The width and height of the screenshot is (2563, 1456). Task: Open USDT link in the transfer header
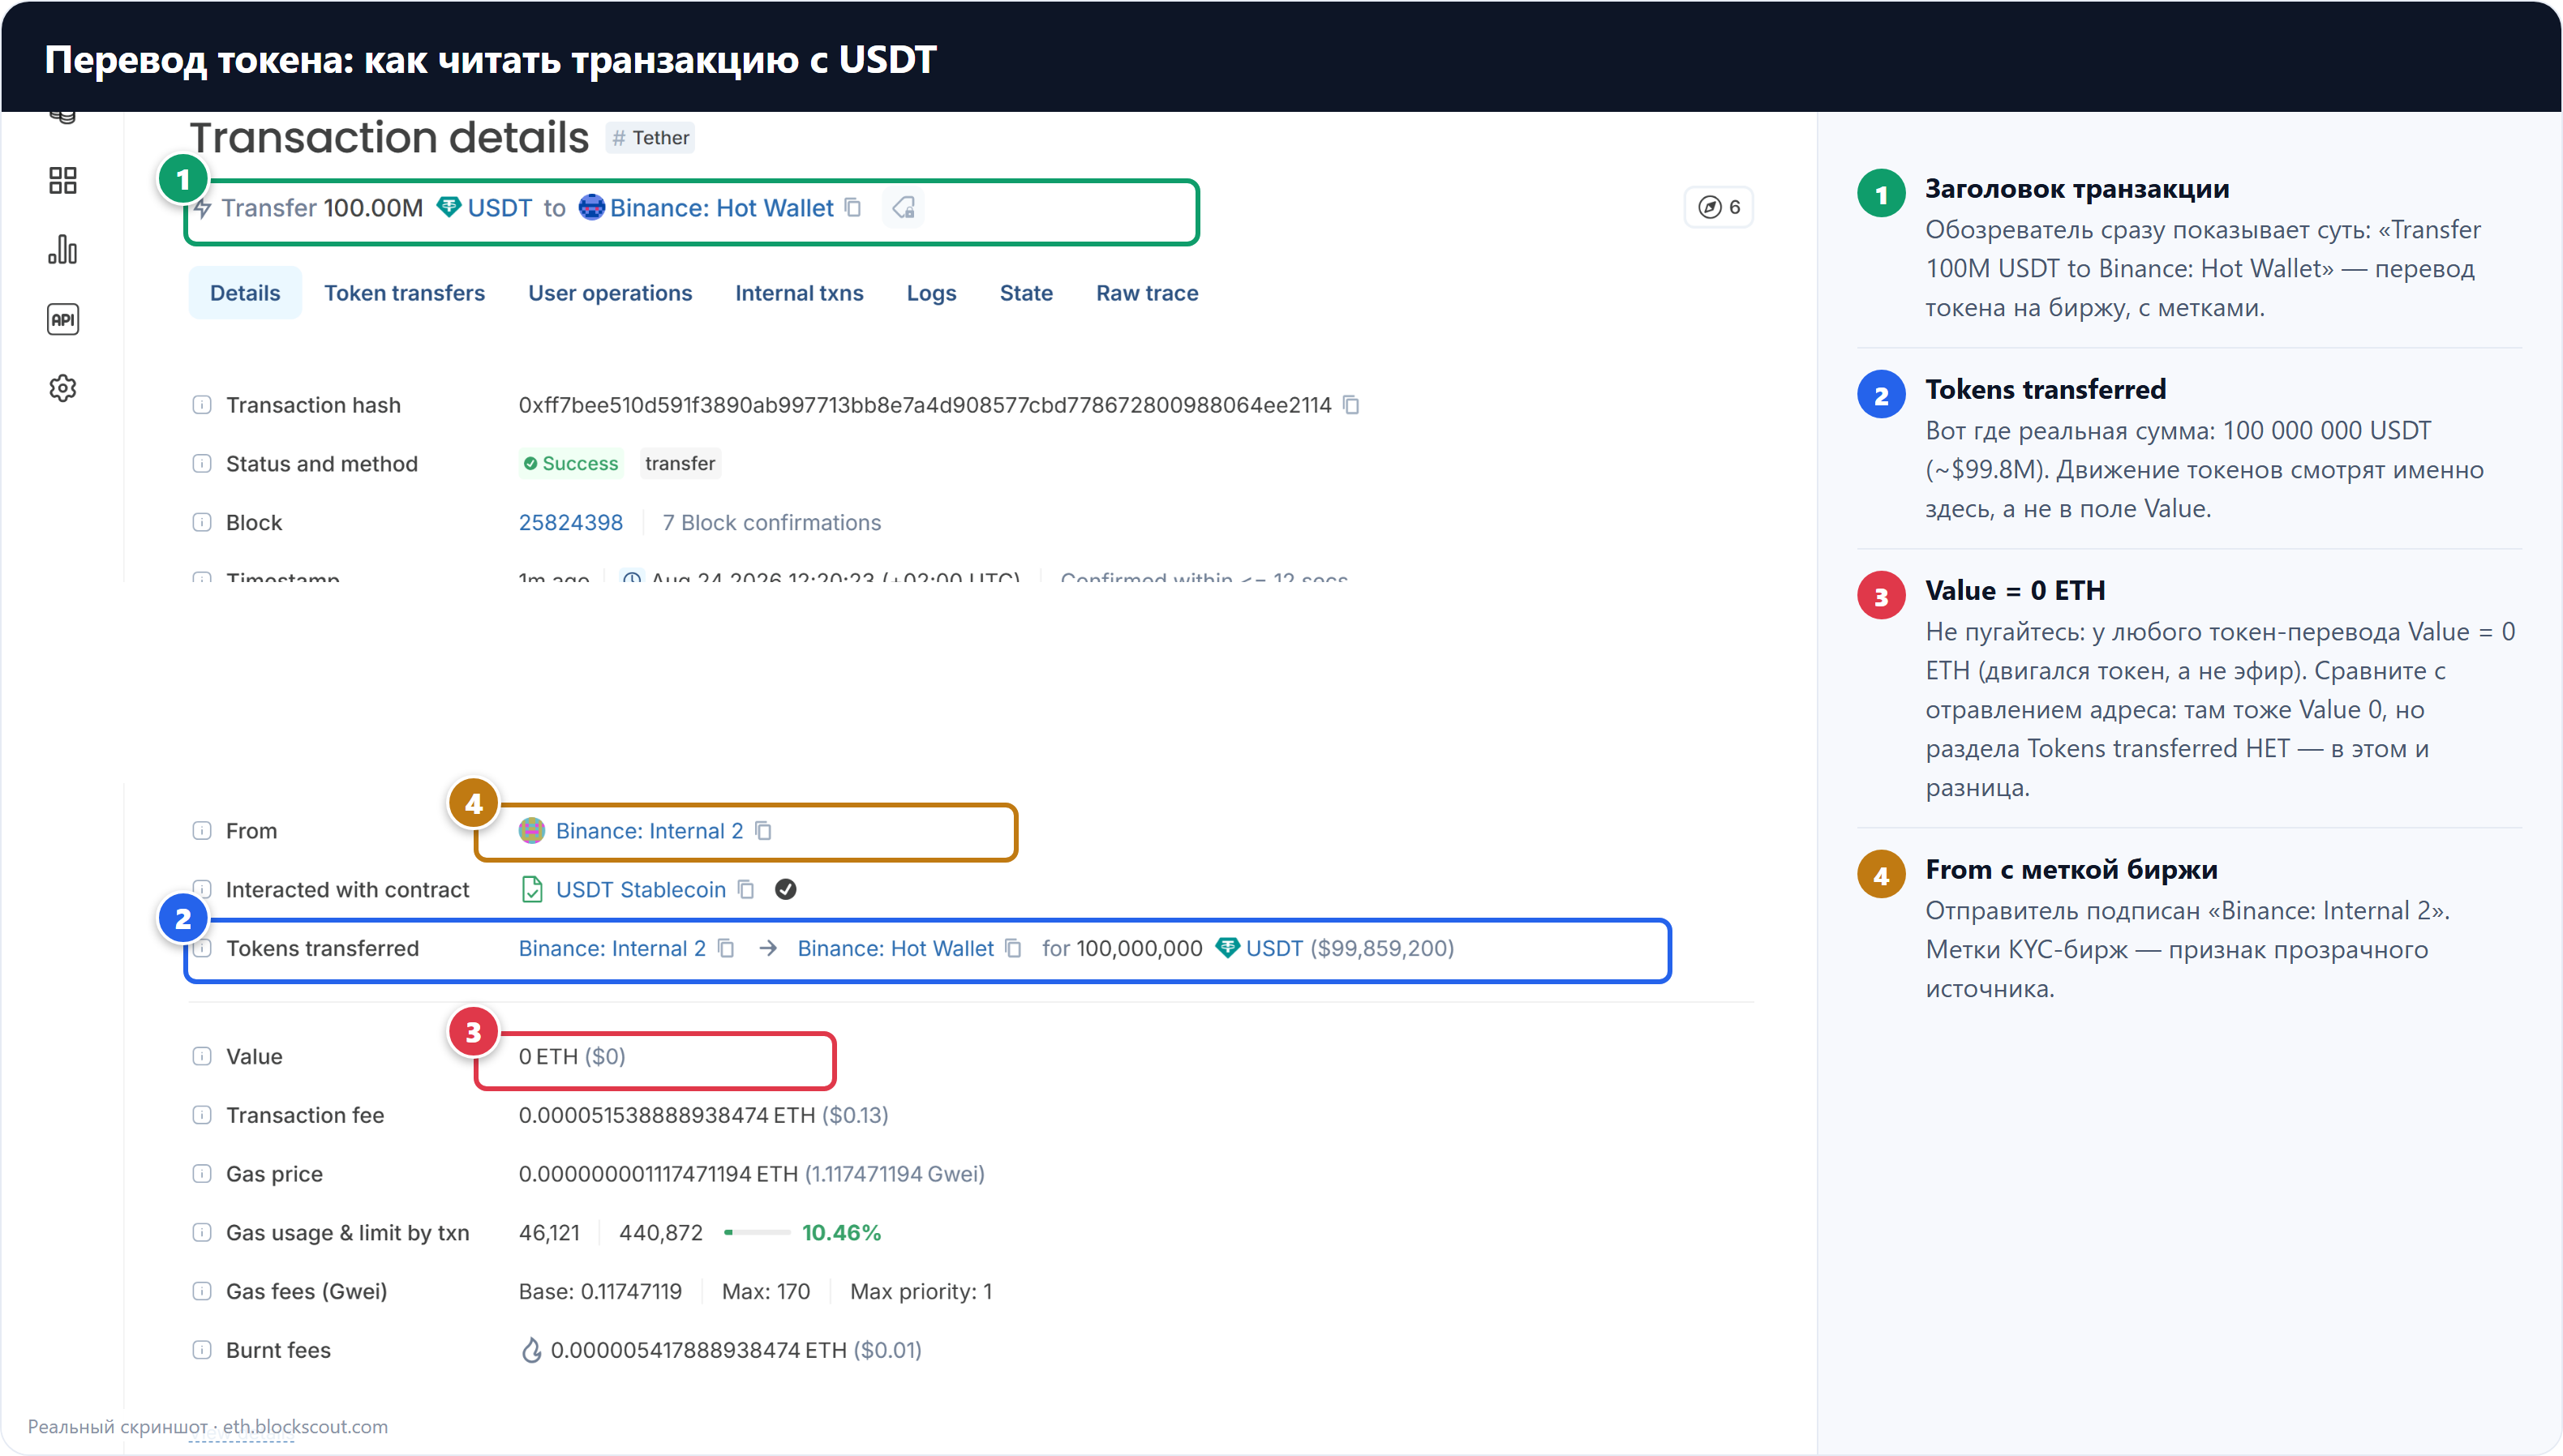[x=500, y=208]
